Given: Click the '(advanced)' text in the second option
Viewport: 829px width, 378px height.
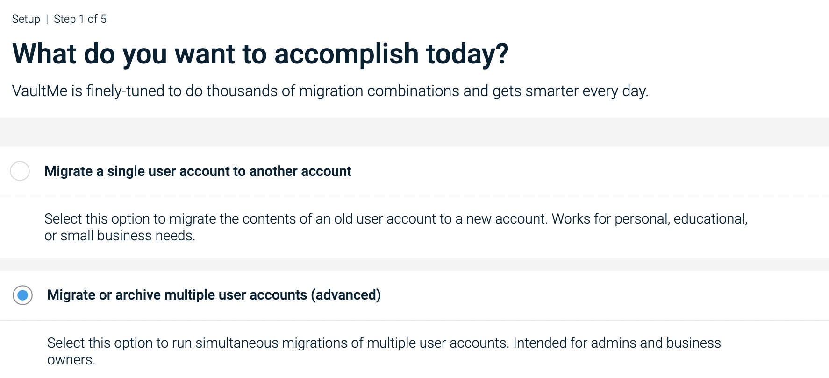Looking at the screenshot, I should (x=346, y=295).
